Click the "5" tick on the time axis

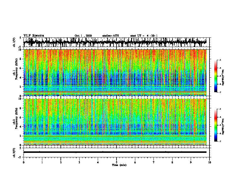tap(117, 162)
